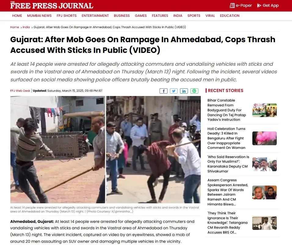Open the FPJ Shorts section

67,16
